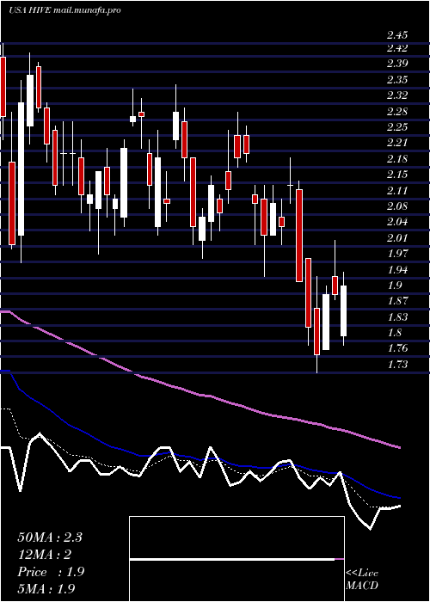The height and width of the screenshot is (602, 430).
Task: Select the 2.18 price axis label
Action: pyautogui.click(x=397, y=159)
